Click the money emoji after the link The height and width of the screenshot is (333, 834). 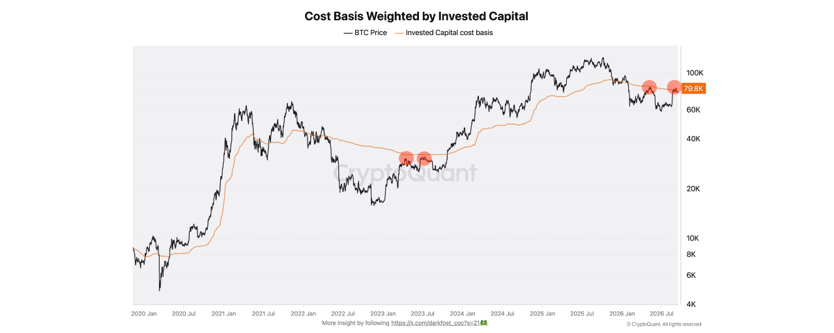(484, 323)
